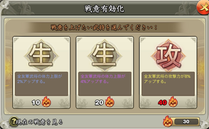Viewport: 209px width, 129px height.
Task: Click the first 生 emblem icon
Action: coord(41,55)
